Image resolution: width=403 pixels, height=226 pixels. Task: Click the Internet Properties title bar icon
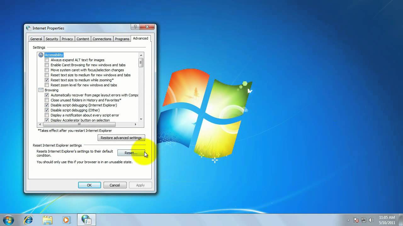coord(29,28)
